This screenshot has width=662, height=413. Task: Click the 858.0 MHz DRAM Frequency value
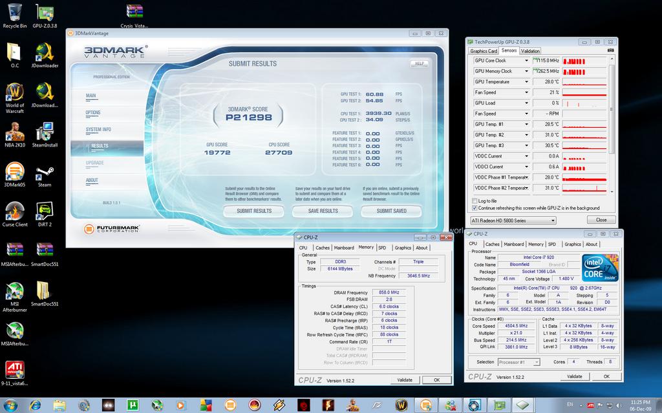[389, 292]
